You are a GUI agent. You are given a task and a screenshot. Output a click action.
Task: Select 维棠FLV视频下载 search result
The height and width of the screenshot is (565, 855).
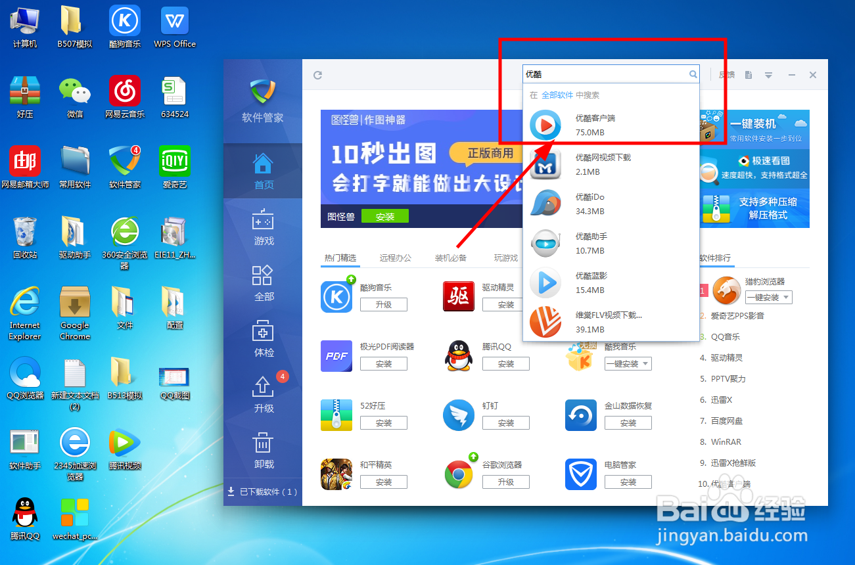[611, 322]
